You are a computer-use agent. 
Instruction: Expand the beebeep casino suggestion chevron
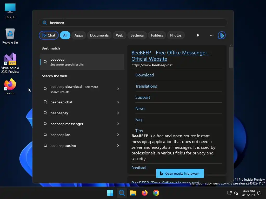(x=118, y=146)
